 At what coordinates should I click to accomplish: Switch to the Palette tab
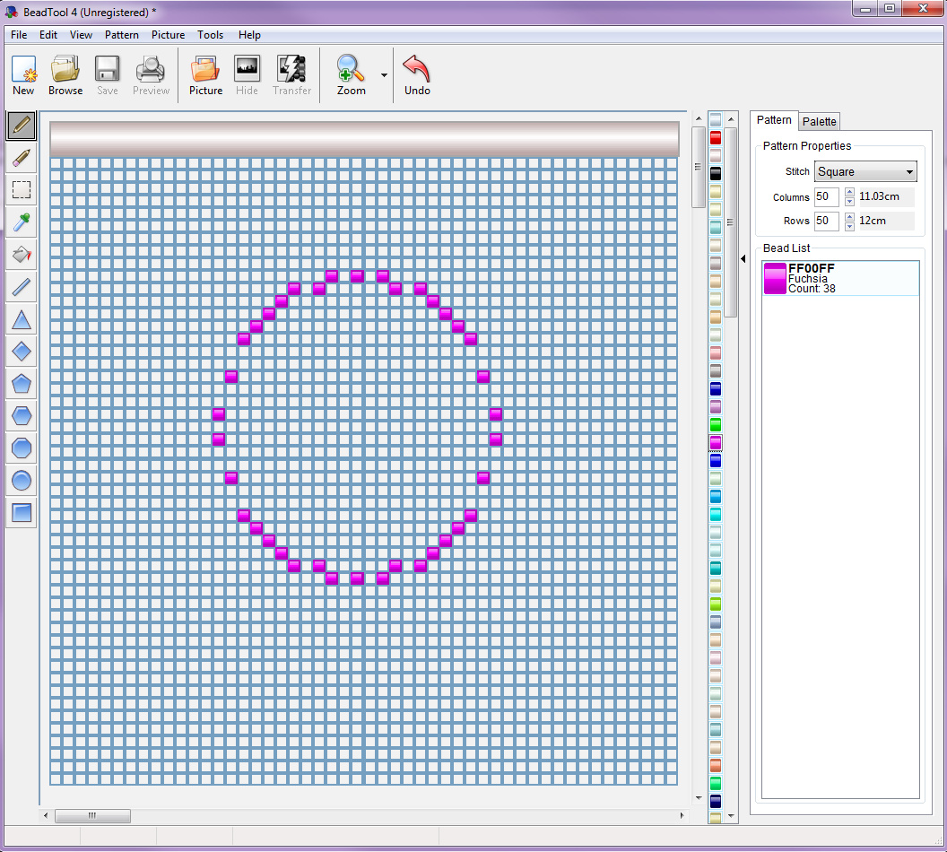coord(819,121)
